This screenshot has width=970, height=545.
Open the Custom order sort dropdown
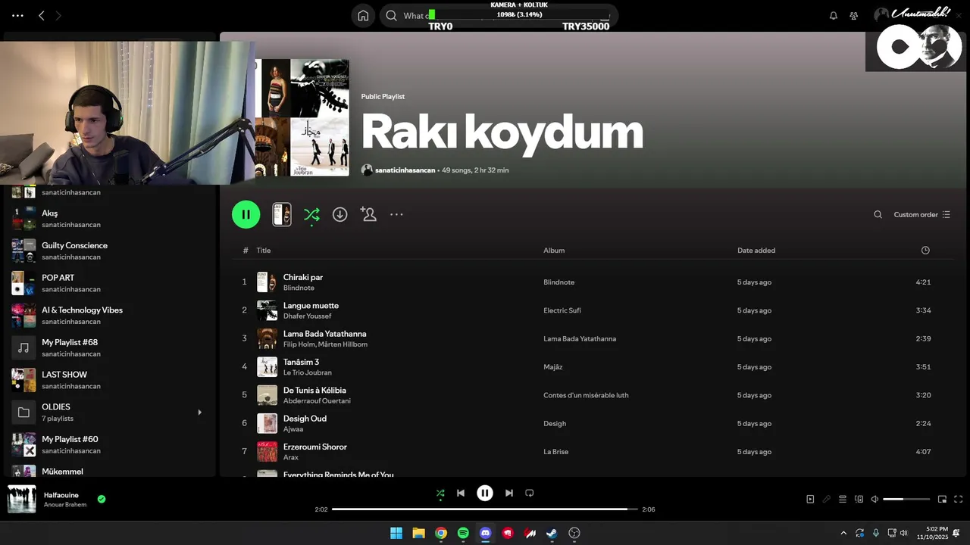(x=921, y=214)
